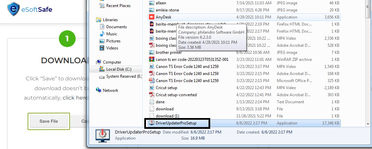The height and width of the screenshot is (149, 372).
Task: Select Computer in navigation pane
Action: (x=112, y=62)
